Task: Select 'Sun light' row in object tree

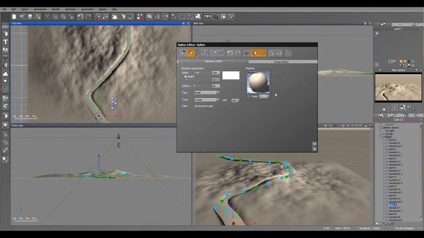Action: pos(390,131)
